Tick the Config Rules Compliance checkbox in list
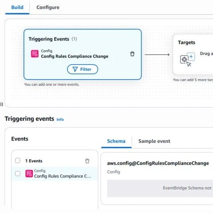213x213 pixels. [18, 173]
